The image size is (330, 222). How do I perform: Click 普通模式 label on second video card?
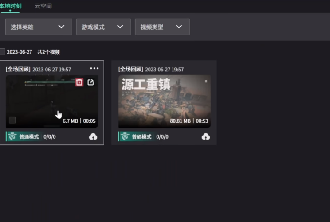coord(142,137)
